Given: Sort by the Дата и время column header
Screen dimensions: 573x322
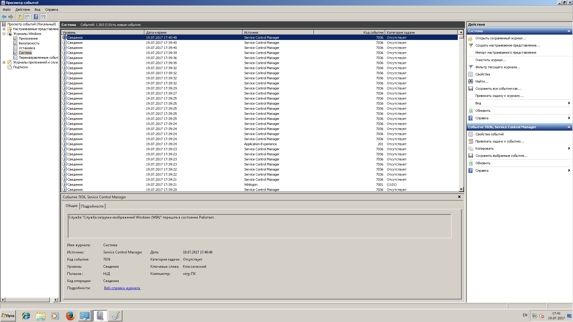Looking at the screenshot, I should point(193,32).
